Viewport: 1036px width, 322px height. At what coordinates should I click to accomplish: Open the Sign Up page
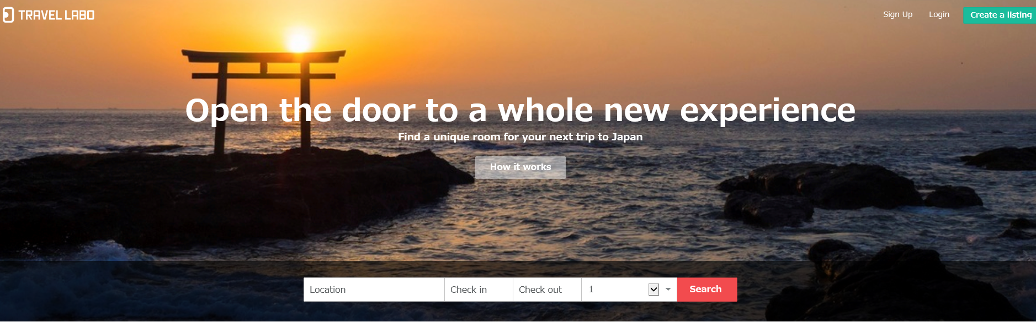(x=897, y=14)
